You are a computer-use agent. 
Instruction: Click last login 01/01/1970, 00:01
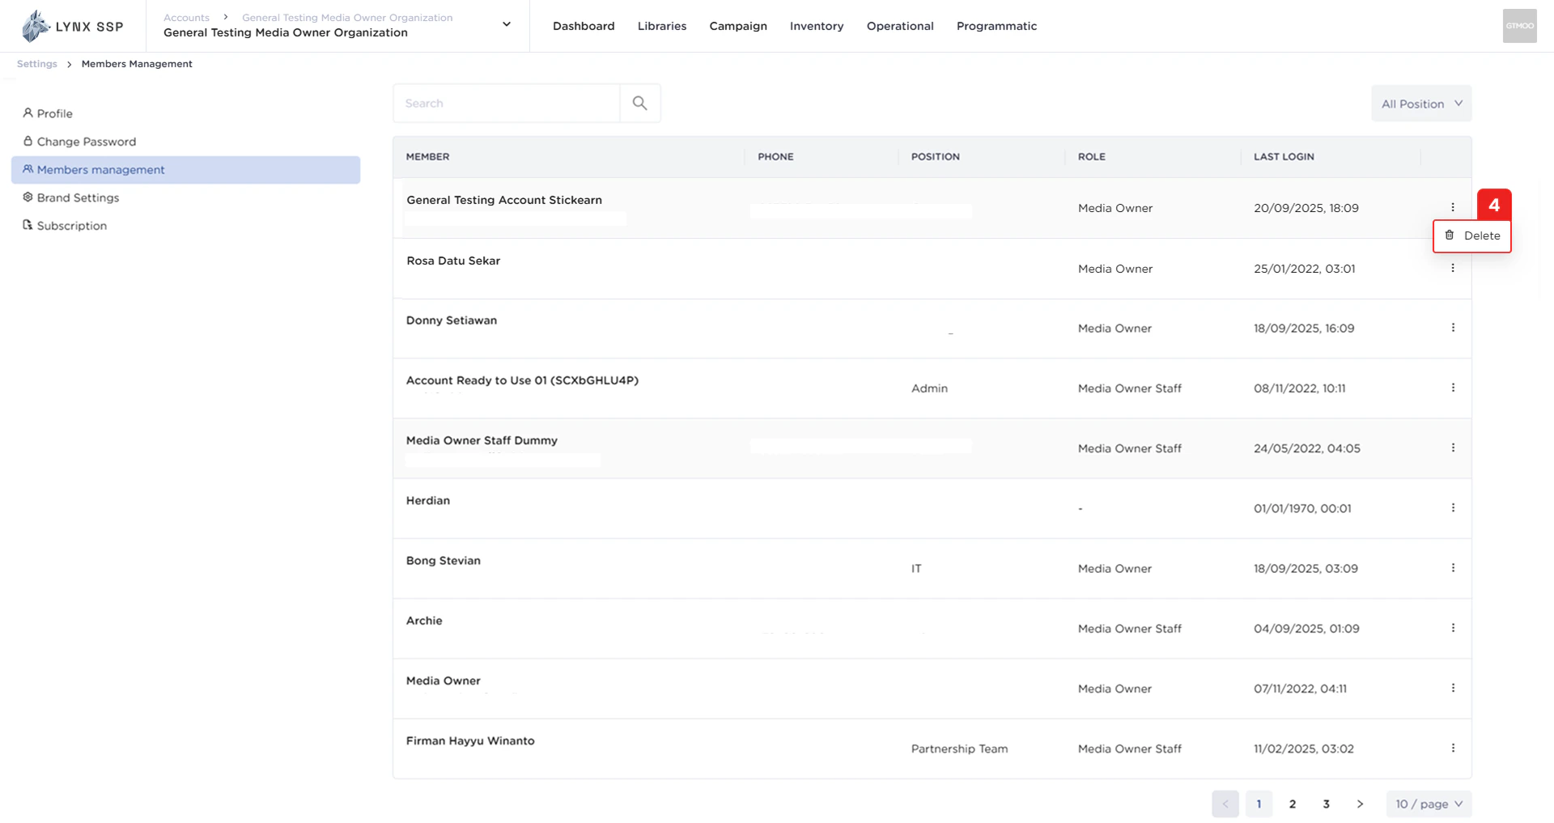[x=1302, y=509]
